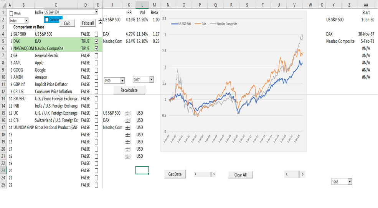Click the currency spinner in row 18
This screenshot has width=378, height=208.
(x=128, y=135)
